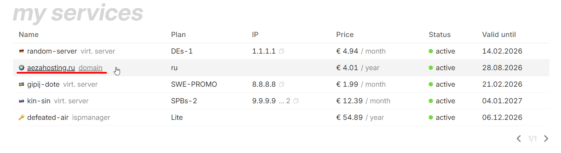Image resolution: width=561 pixels, height=153 pixels.
Task: Open the defeated-air ispmanager service
Action: [x=48, y=117]
